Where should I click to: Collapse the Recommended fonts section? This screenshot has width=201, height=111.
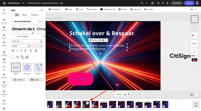tap(13, 21)
